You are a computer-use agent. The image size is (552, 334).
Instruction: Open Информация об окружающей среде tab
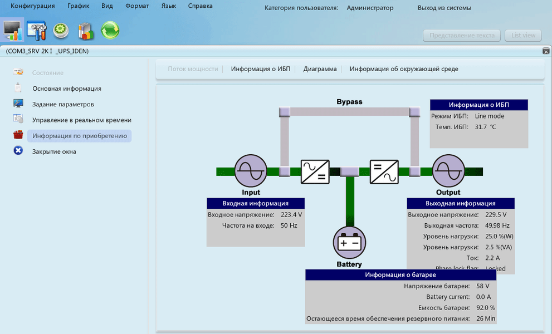pyautogui.click(x=404, y=69)
